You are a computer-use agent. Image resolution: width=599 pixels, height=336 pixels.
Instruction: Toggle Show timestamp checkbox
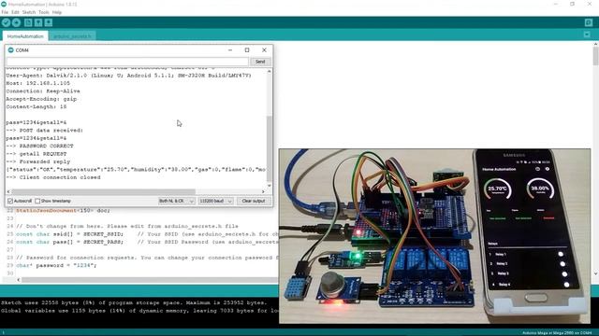click(37, 201)
